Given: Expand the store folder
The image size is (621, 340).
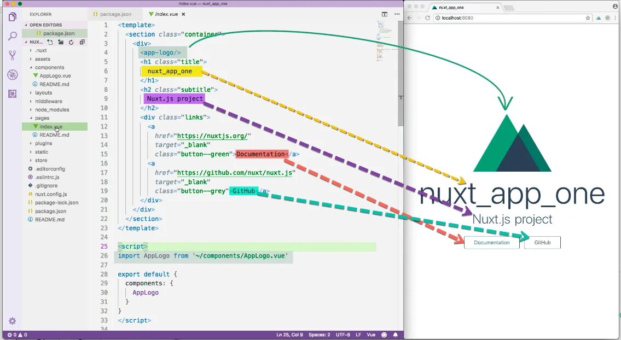Looking at the screenshot, I should tap(41, 160).
